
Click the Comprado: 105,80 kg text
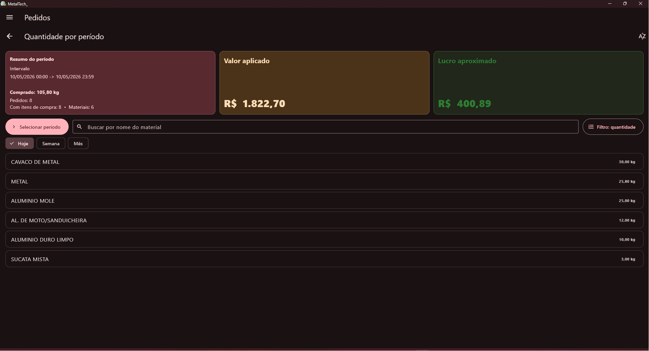point(34,92)
